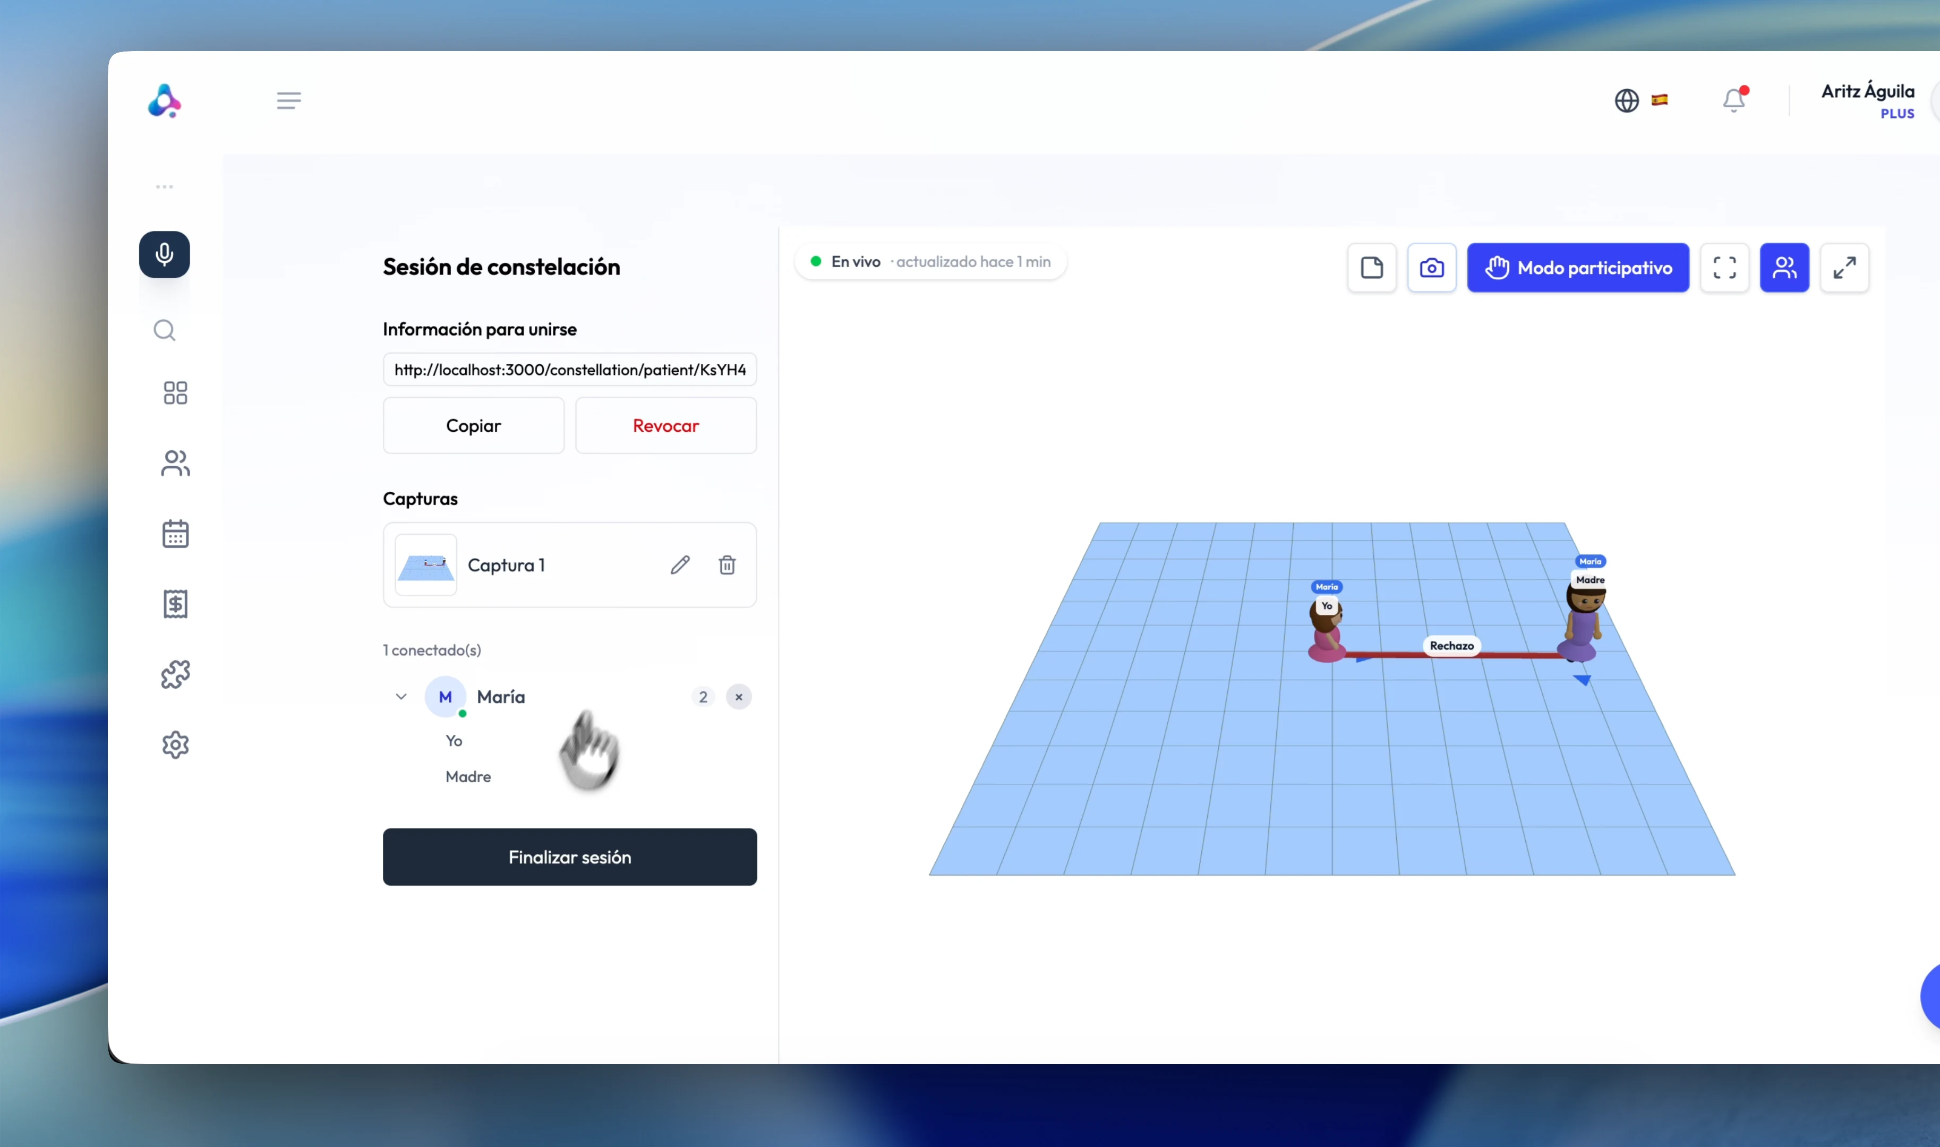Image resolution: width=1940 pixels, height=1147 pixels.
Task: Delete Captura 1 with trash icon
Action: 728,565
